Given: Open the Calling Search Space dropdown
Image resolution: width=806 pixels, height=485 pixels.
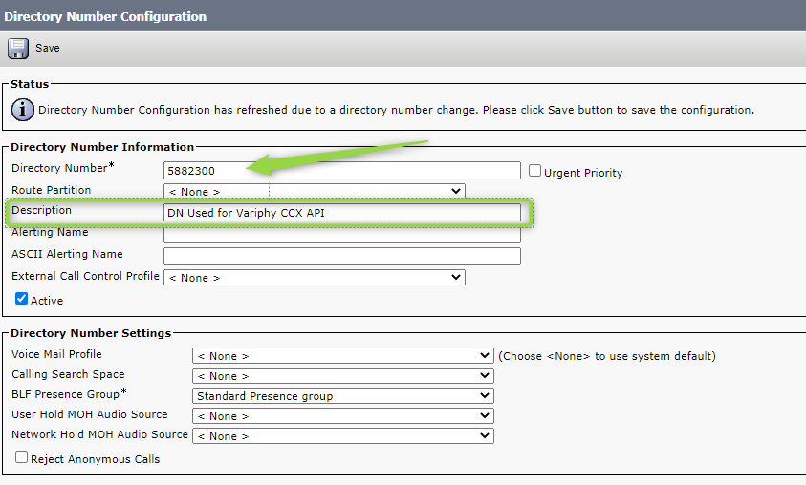Looking at the screenshot, I should 343,375.
